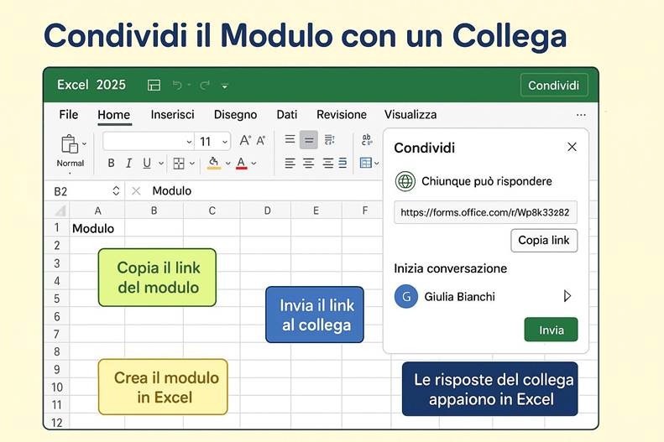Show more ribbon options via the three dots
The width and height of the screenshot is (664, 442).
tap(581, 115)
